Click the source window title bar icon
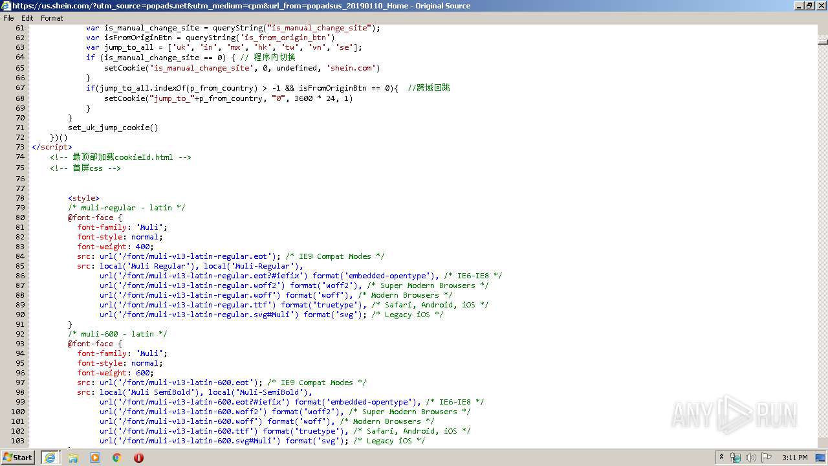The width and height of the screenshot is (828, 466). [6, 6]
